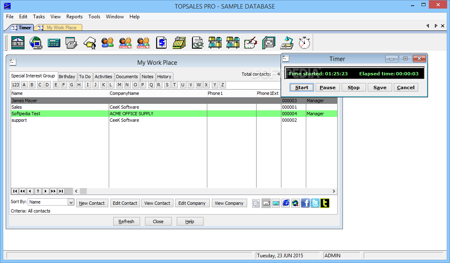Image resolution: width=450 pixels, height=263 pixels.
Task: Go to the first record navigation button
Action: [15, 191]
